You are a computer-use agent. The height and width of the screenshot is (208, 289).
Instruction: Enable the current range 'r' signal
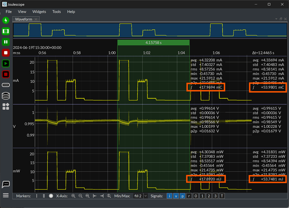pyautogui.click(x=189, y=196)
